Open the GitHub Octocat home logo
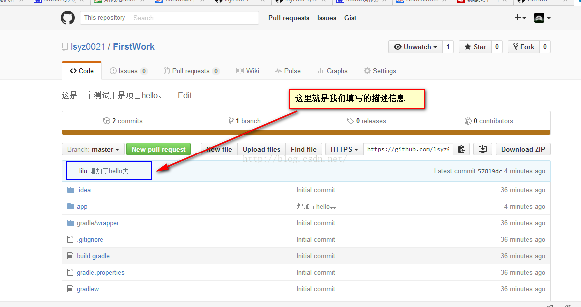581x307 pixels. coord(68,18)
